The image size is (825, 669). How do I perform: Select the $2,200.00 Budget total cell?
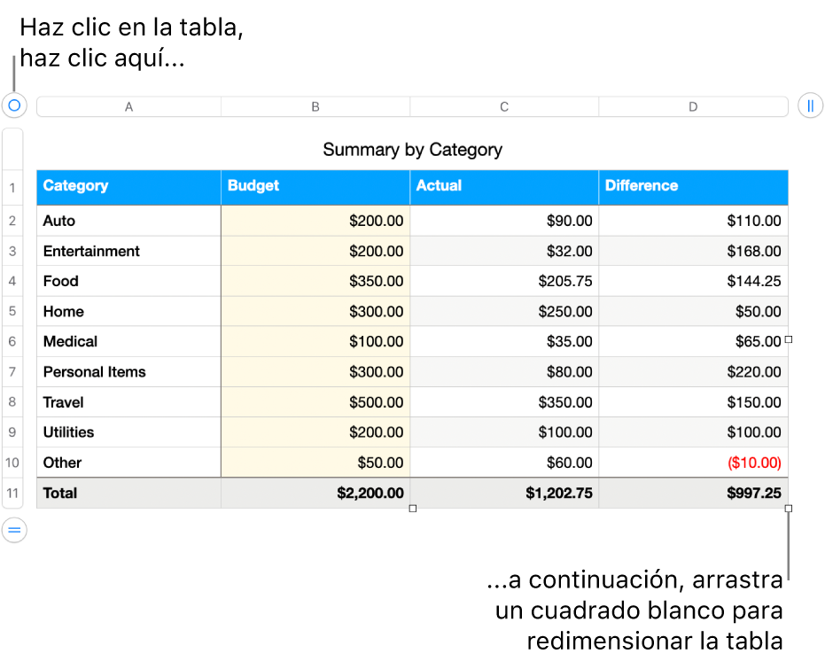315,493
